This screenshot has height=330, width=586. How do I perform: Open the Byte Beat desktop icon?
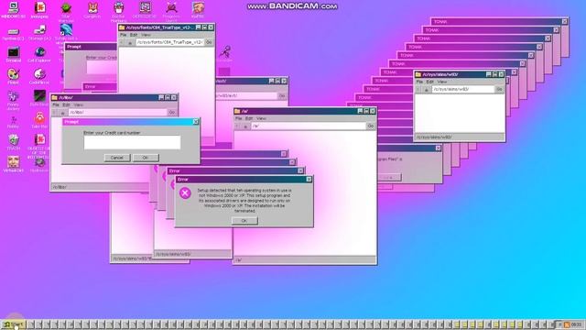[x=39, y=98]
